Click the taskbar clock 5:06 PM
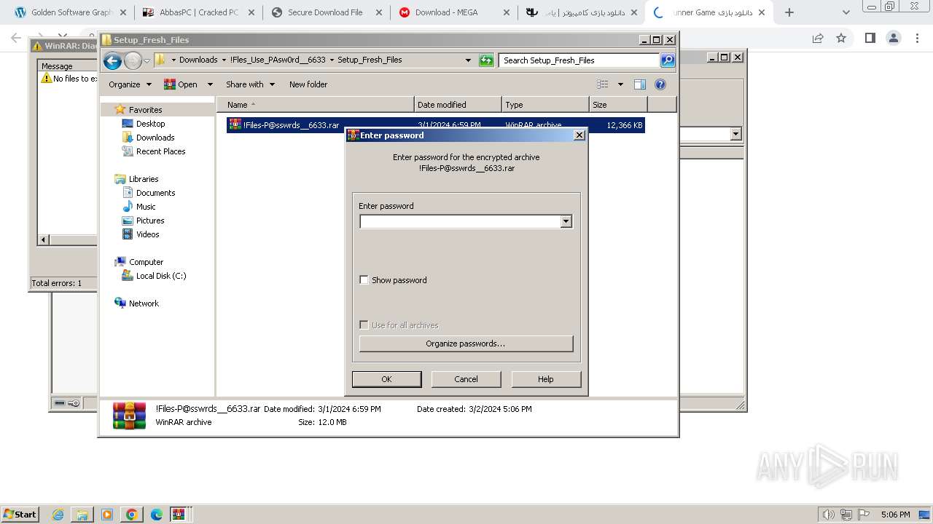Image resolution: width=933 pixels, height=524 pixels. pos(895,515)
